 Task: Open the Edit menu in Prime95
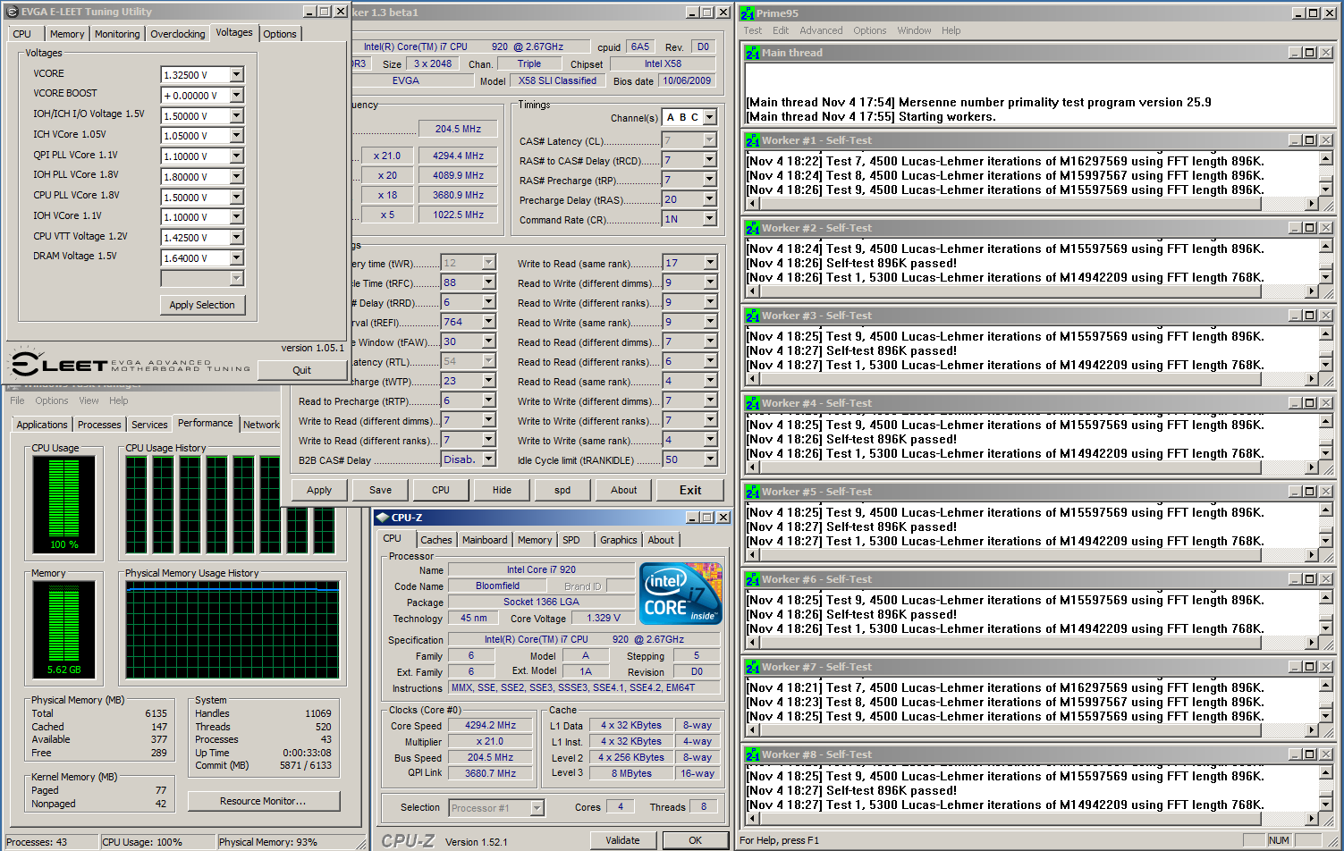781,30
